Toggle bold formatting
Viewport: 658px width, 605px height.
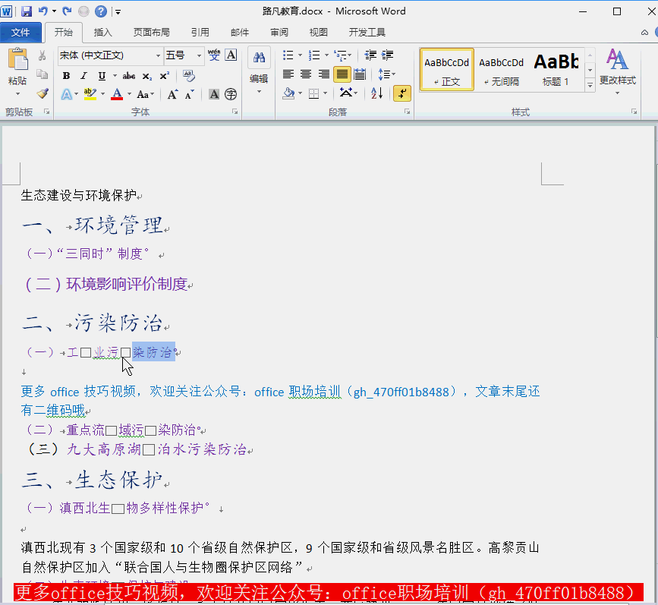[x=66, y=76]
